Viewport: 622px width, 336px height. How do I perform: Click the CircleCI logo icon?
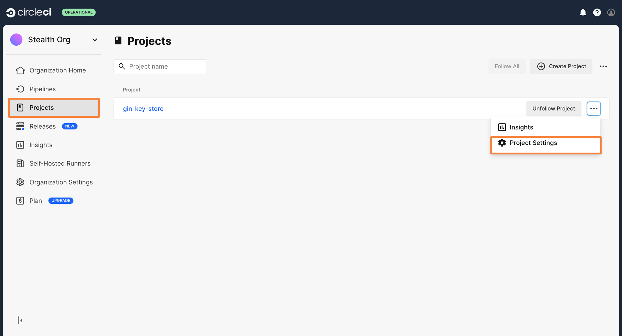11,12
